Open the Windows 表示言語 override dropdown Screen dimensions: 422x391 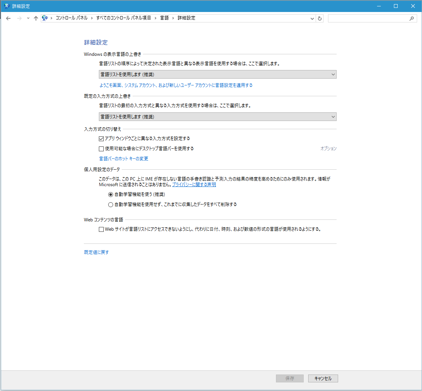tap(218, 74)
